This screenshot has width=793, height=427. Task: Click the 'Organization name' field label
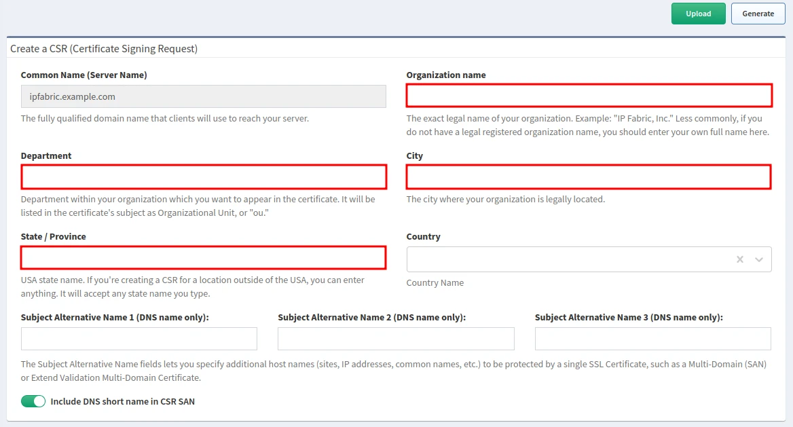tap(446, 75)
